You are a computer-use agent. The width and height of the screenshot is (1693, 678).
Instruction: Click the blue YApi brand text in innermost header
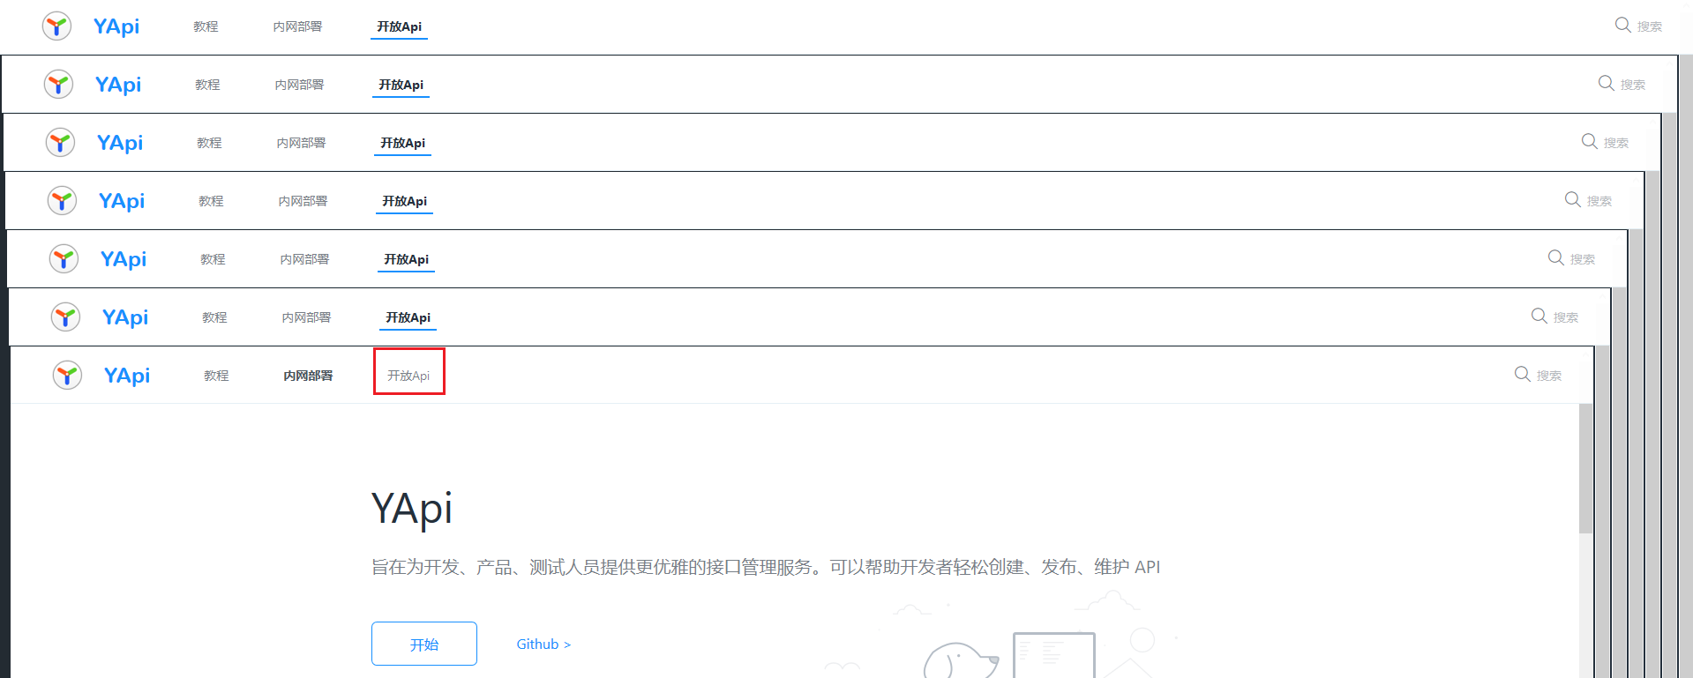[127, 376]
